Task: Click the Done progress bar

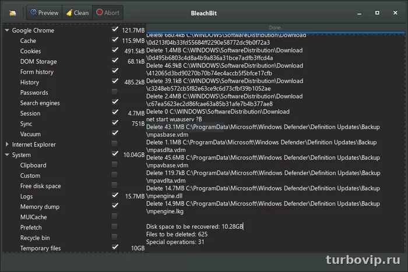Action: point(275,28)
